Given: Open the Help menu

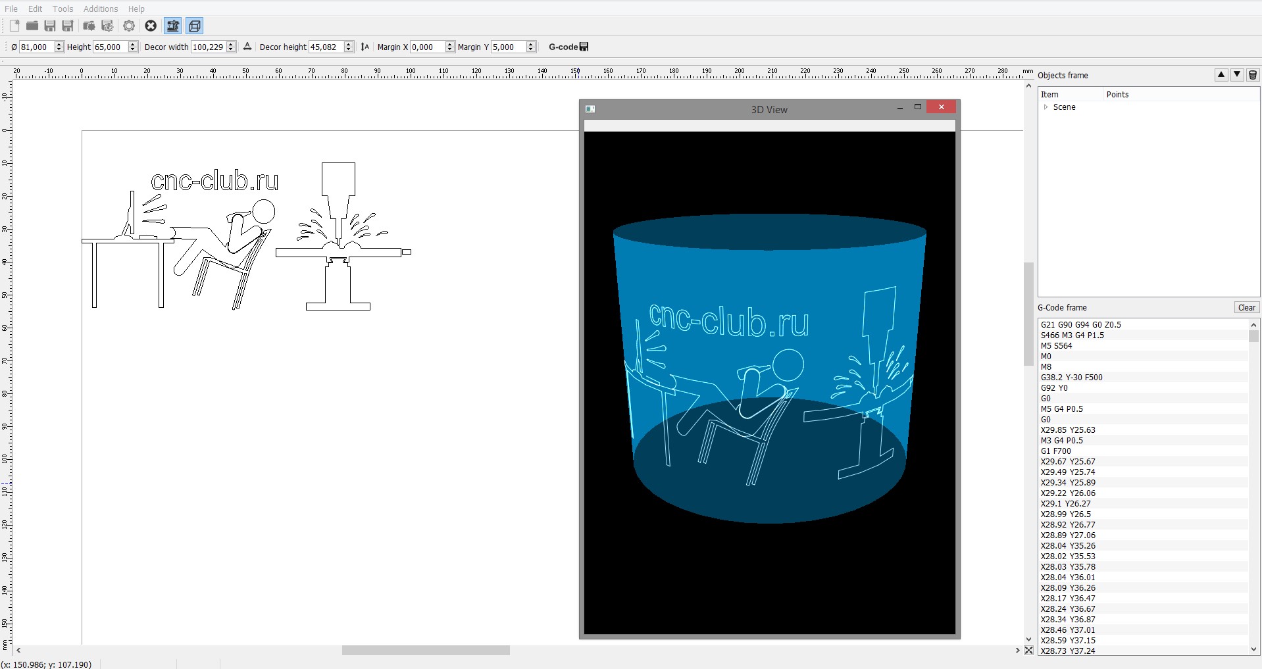Looking at the screenshot, I should pyautogui.click(x=136, y=9).
